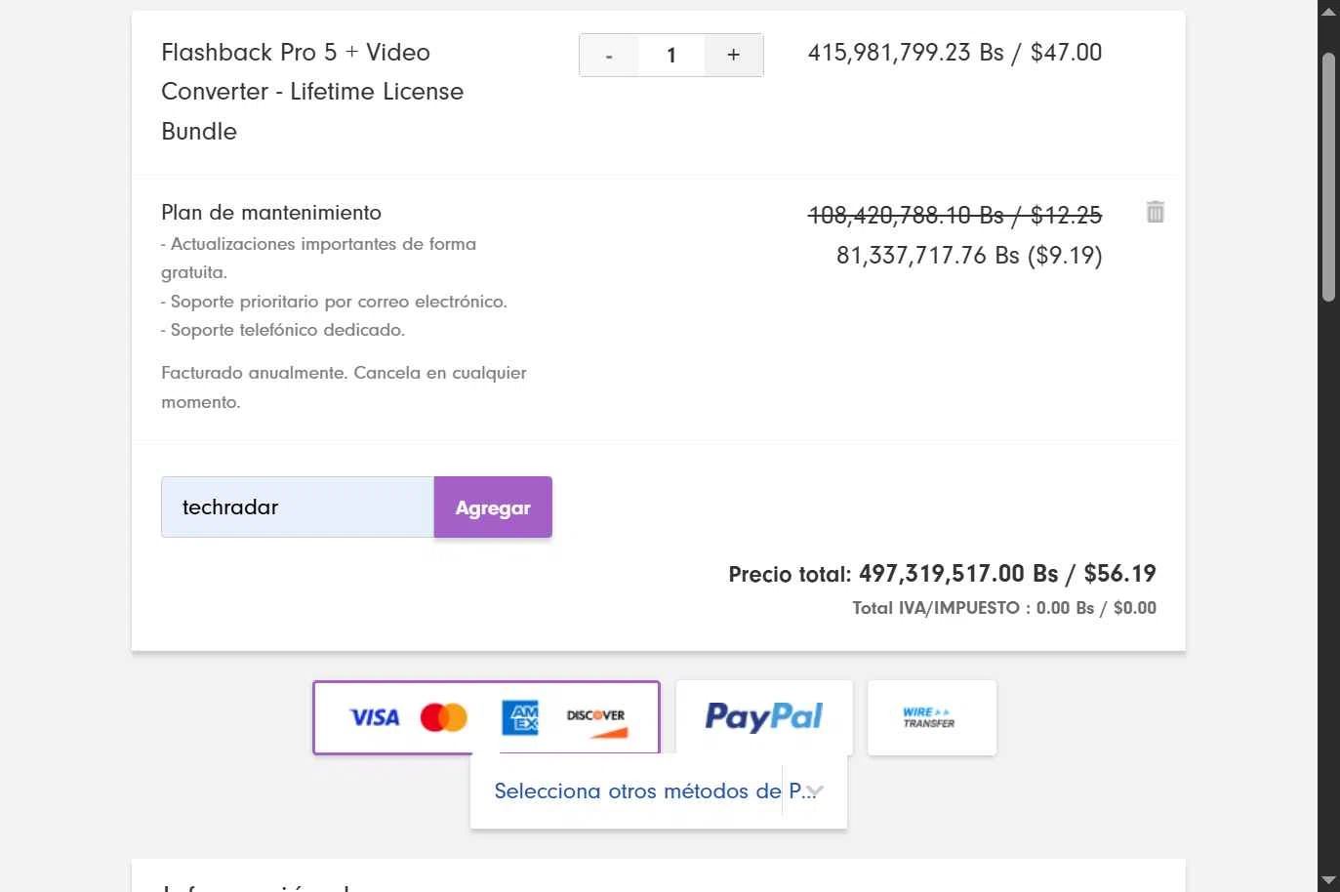1340x892 pixels.
Task: Click the Actualizaciones importantes de forma gratuita line
Action: (318, 258)
